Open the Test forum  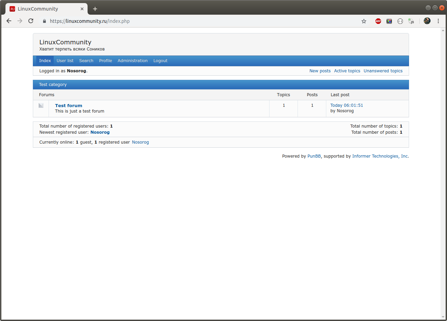[x=68, y=105]
